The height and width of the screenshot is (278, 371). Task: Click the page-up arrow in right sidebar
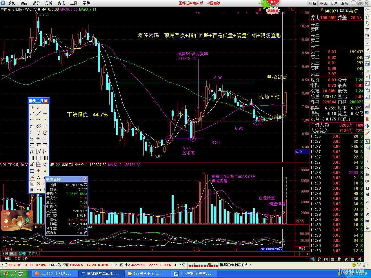(x=367, y=17)
